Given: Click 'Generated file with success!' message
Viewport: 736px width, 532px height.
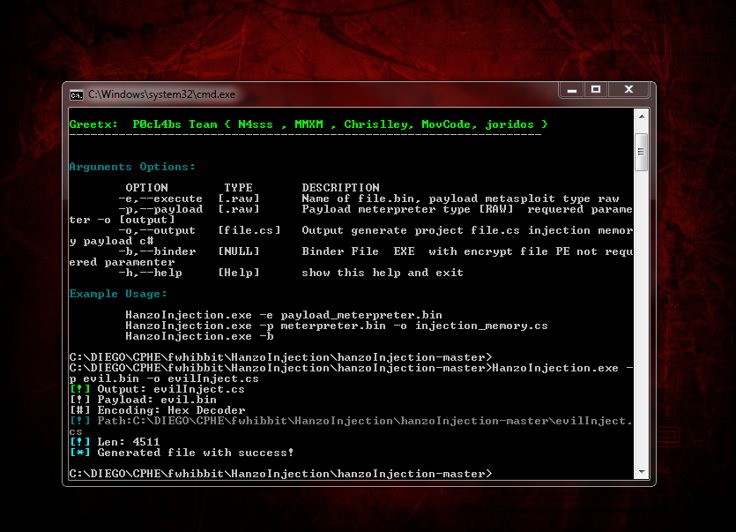Looking at the screenshot, I should 182,453.
